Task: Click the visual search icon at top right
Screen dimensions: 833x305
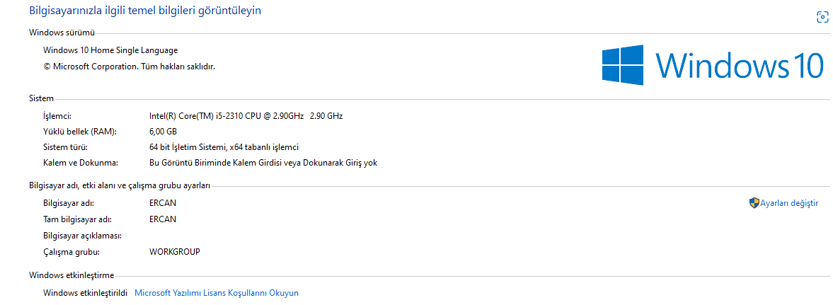Action: click(822, 18)
